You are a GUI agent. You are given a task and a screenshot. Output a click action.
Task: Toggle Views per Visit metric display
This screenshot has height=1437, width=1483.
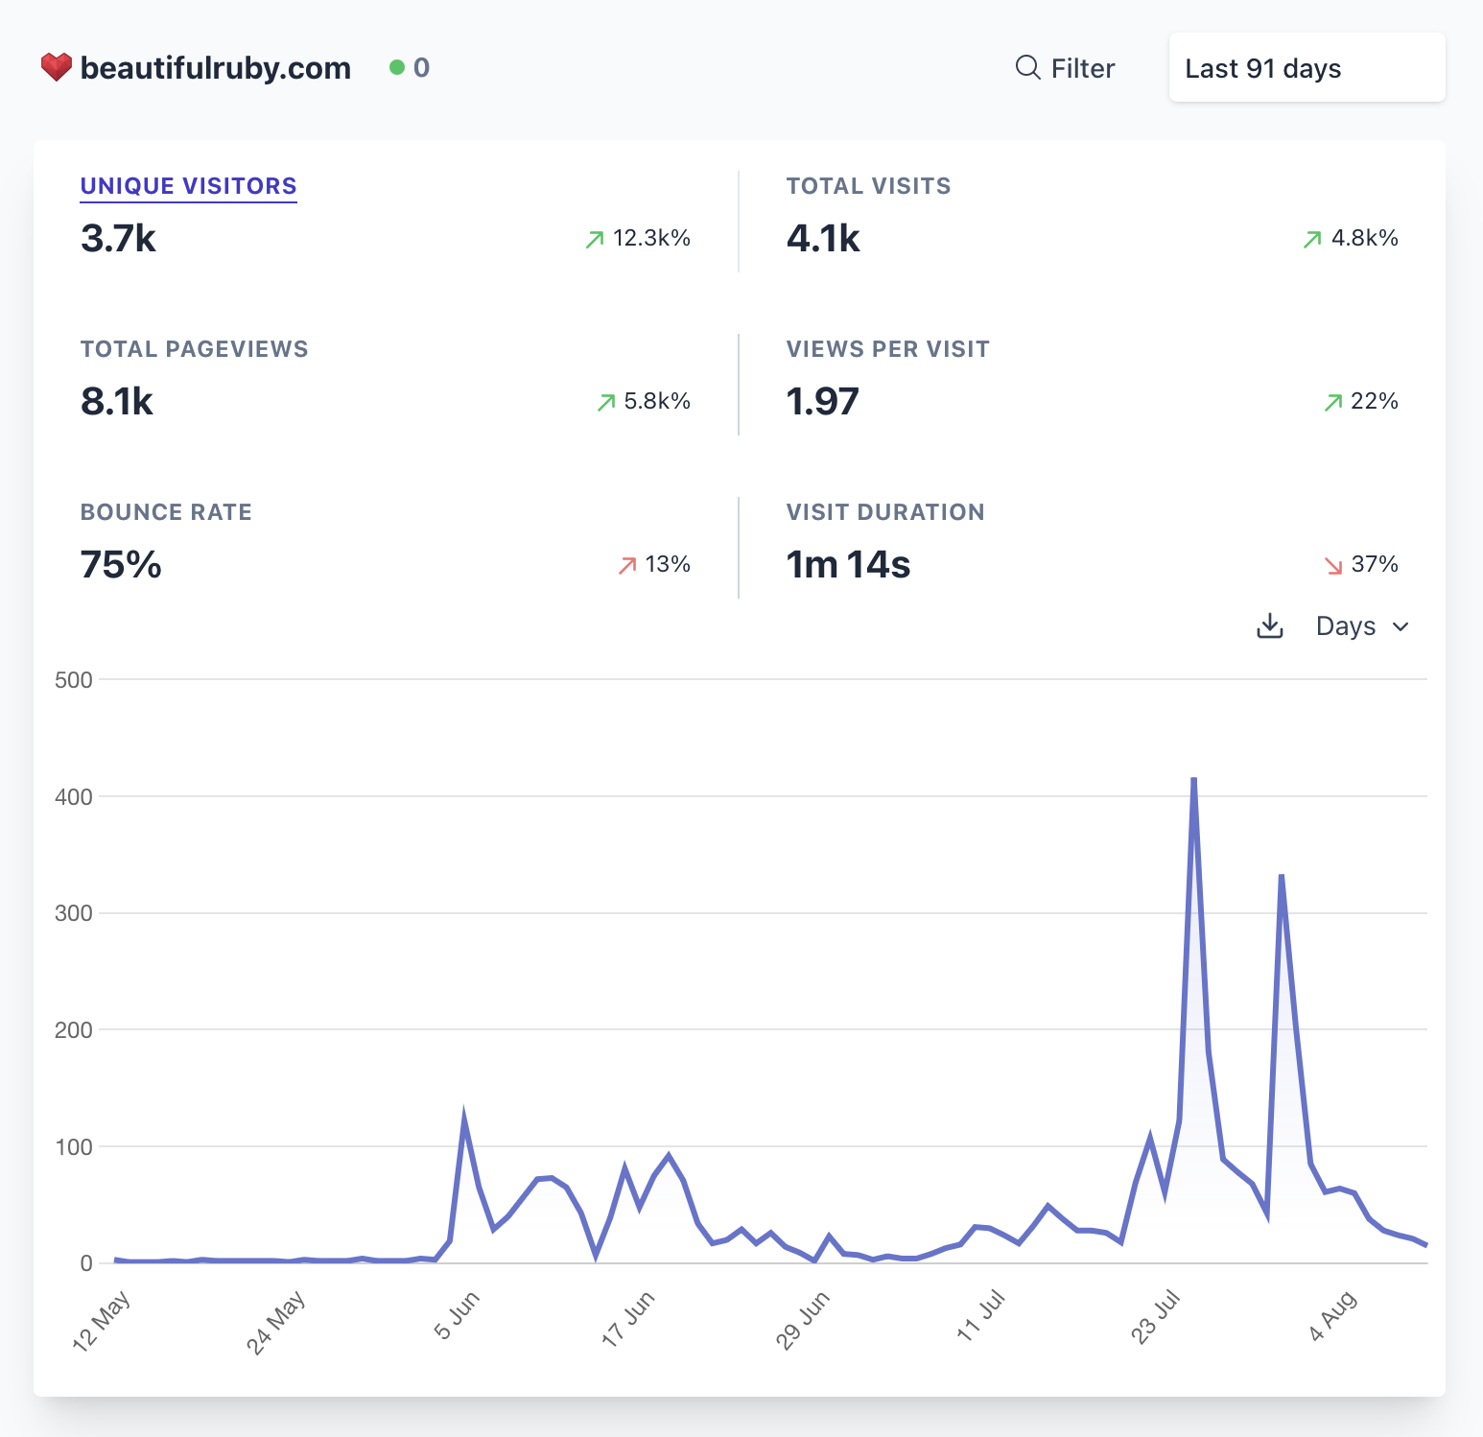887,349
